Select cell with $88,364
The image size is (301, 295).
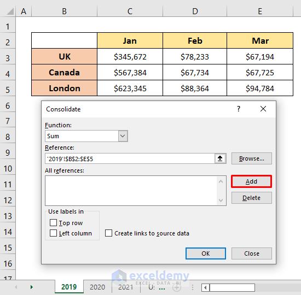[195, 88]
